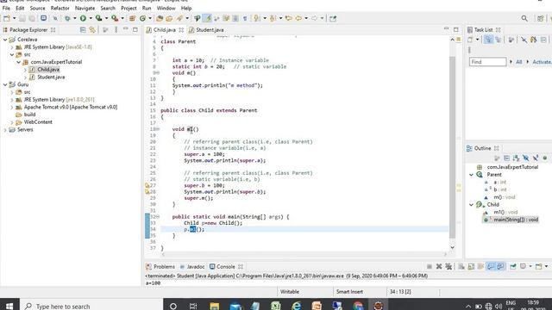
Task: Click New Task icon in Task List
Action: pyautogui.click(x=470, y=40)
